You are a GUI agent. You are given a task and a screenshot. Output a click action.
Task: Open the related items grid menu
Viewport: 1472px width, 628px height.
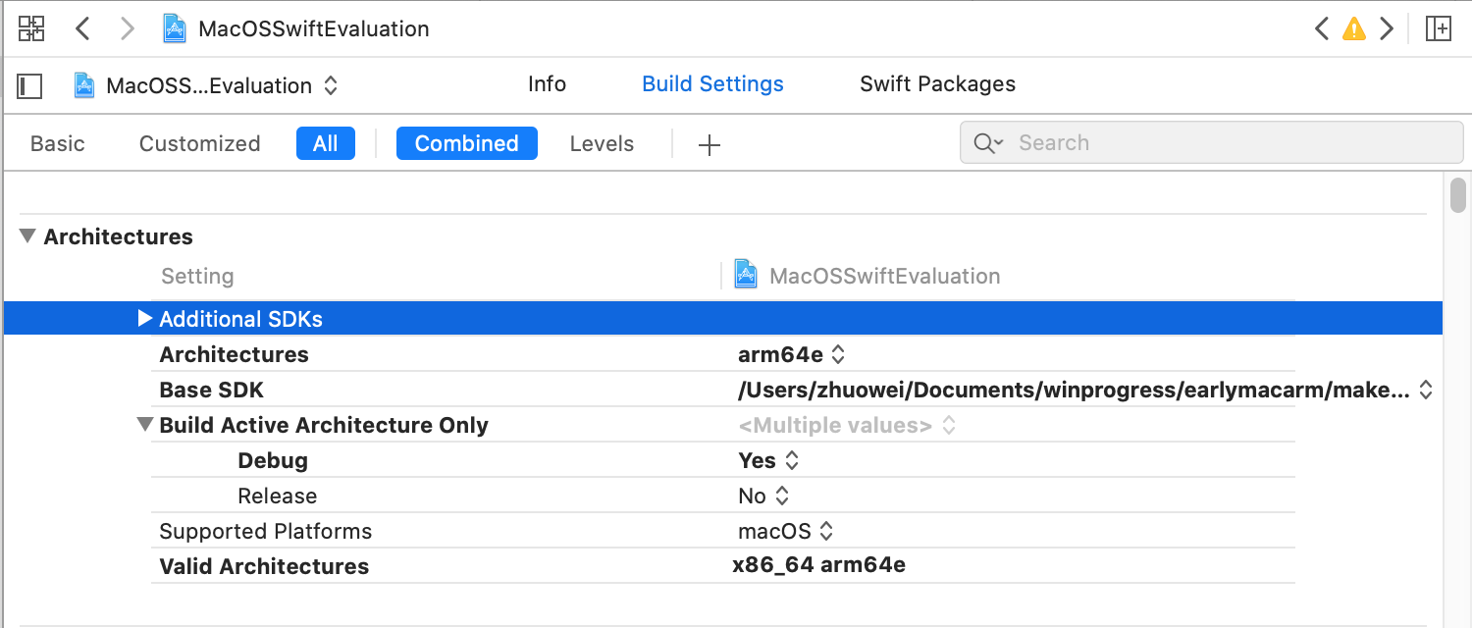(31, 28)
